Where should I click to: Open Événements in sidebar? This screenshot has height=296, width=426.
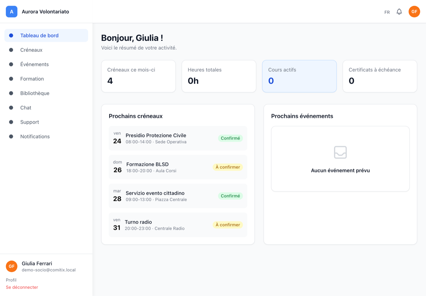point(46,64)
